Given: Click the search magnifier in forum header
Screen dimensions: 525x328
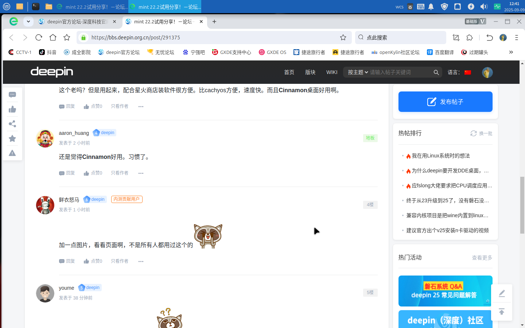Looking at the screenshot, I should click(x=436, y=73).
